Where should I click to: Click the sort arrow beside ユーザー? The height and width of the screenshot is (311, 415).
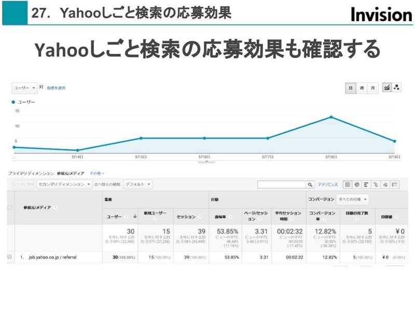coord(135,216)
